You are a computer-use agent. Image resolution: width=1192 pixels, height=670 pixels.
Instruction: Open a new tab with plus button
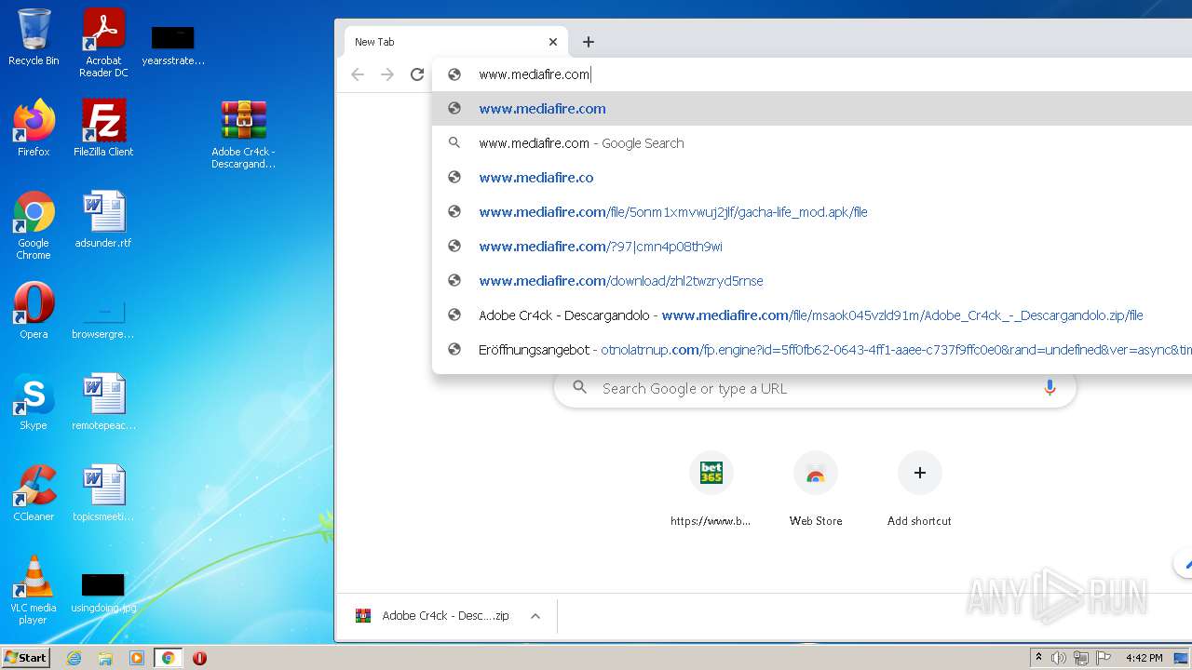coord(589,42)
